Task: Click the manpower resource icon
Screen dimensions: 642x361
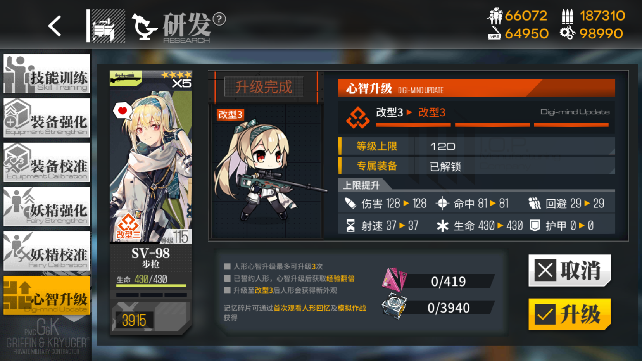Action: [495, 16]
